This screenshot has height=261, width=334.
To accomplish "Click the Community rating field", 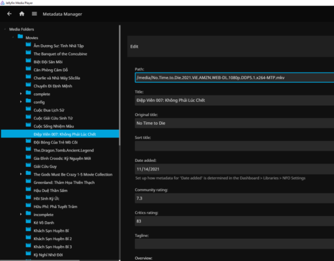I will click(234, 198).
